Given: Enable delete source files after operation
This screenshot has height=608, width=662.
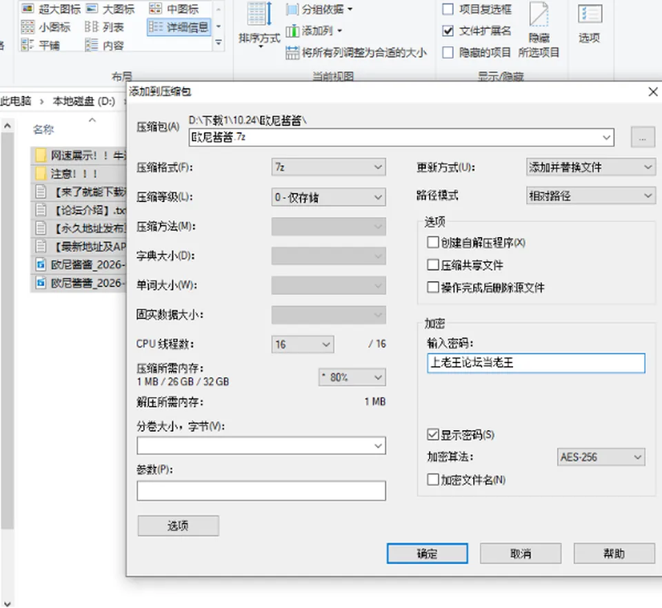Looking at the screenshot, I should [x=433, y=287].
